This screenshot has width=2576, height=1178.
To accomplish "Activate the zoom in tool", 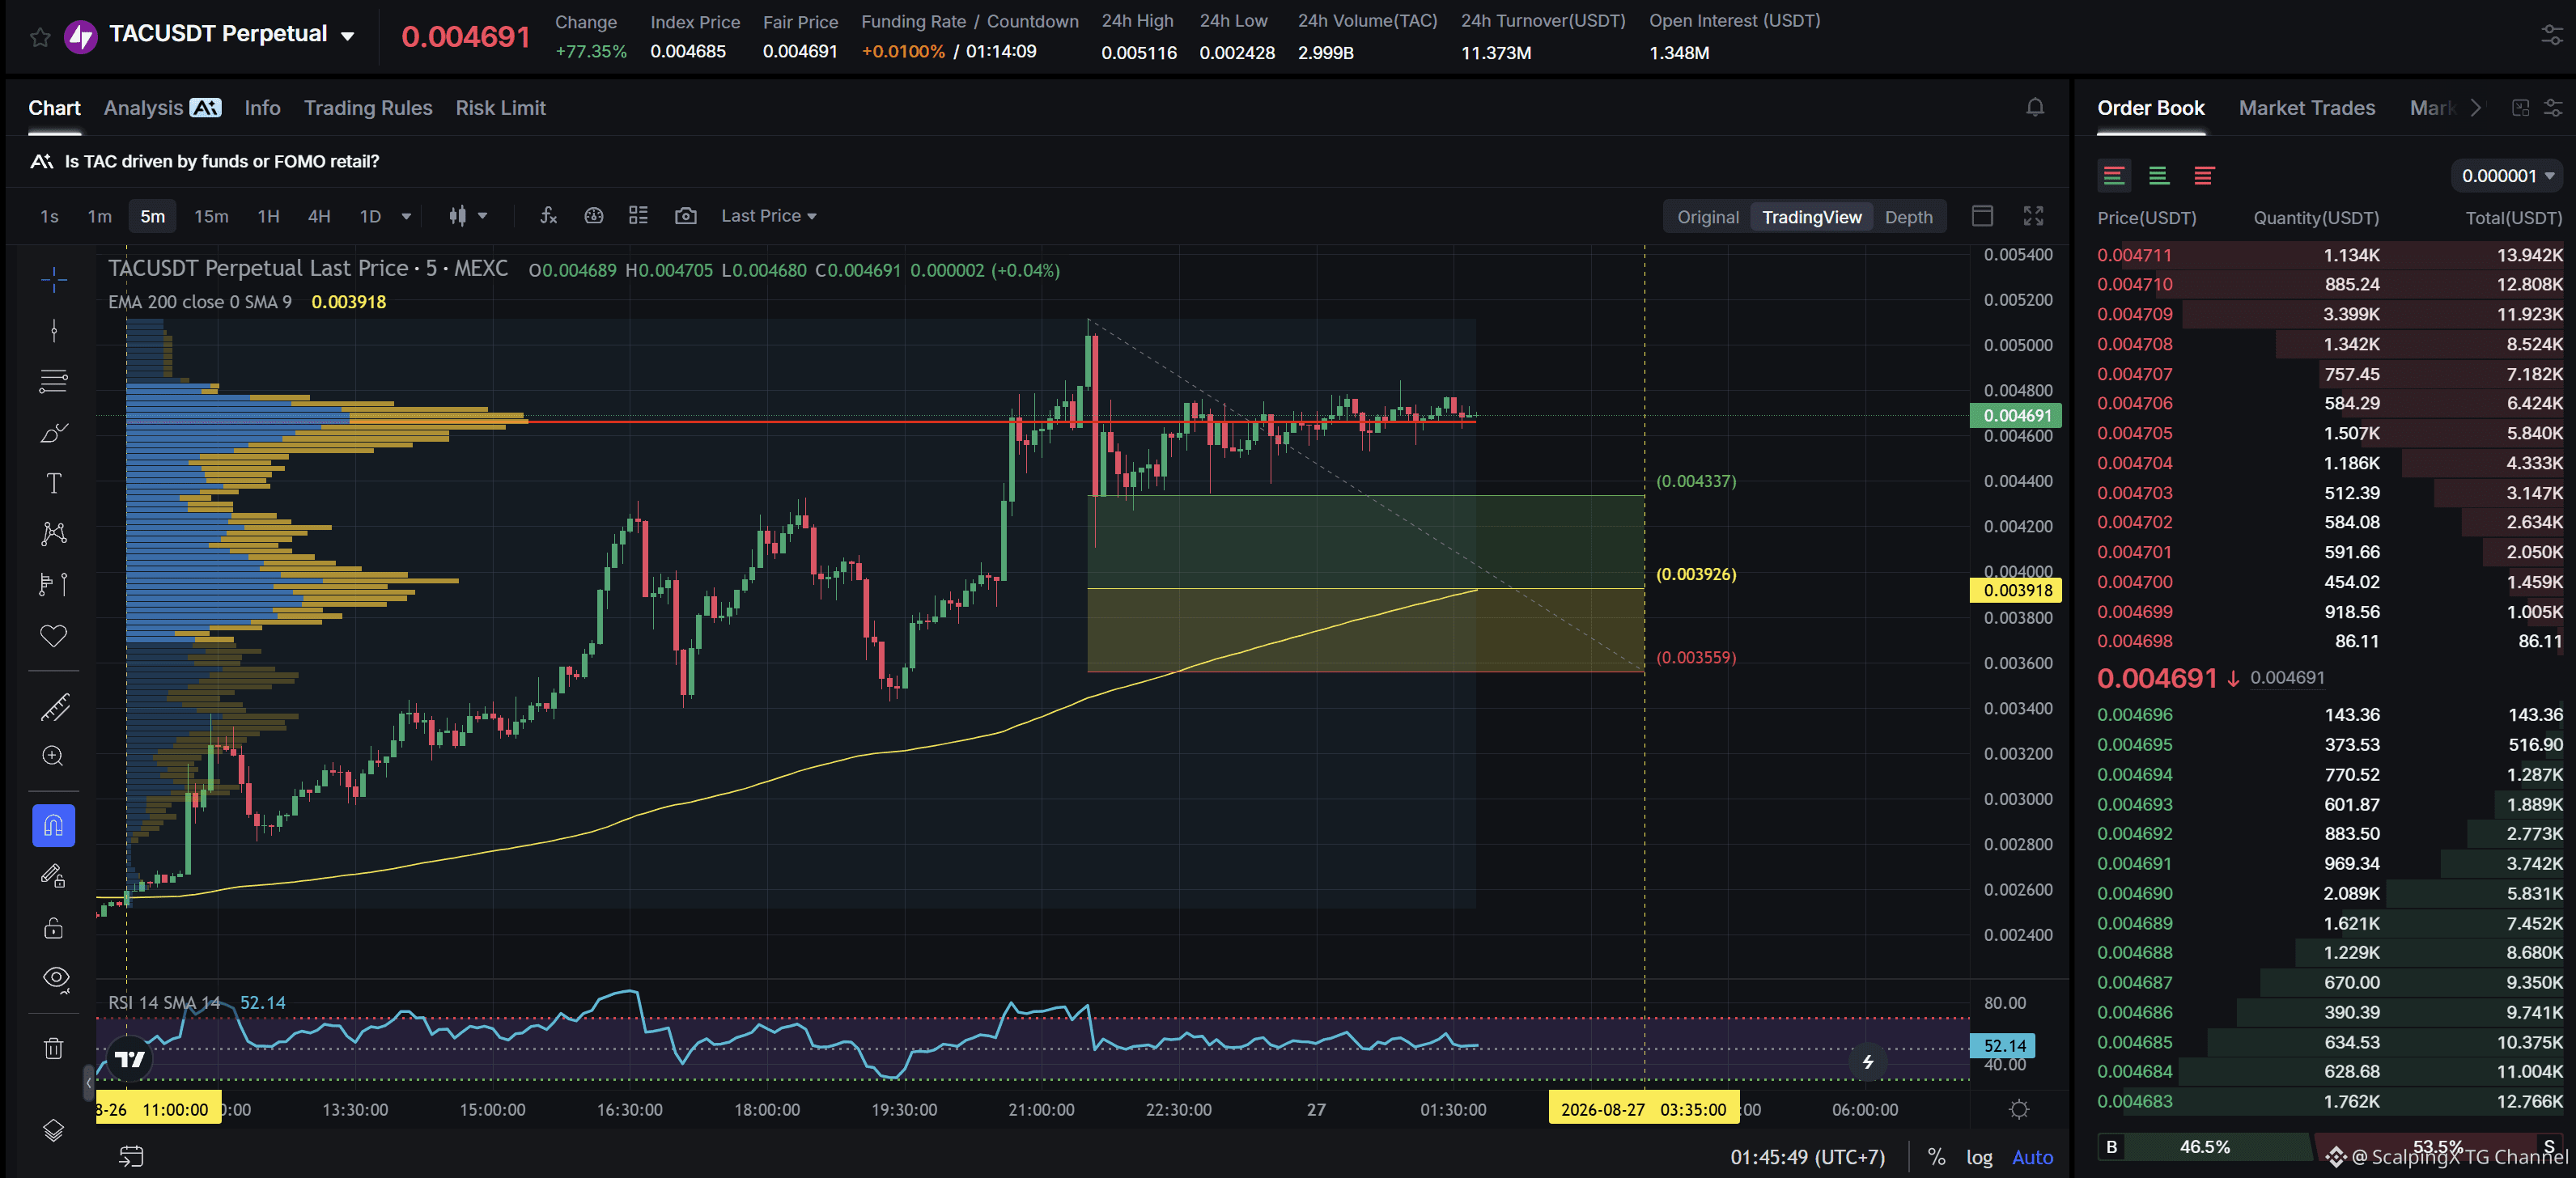I will [x=54, y=756].
